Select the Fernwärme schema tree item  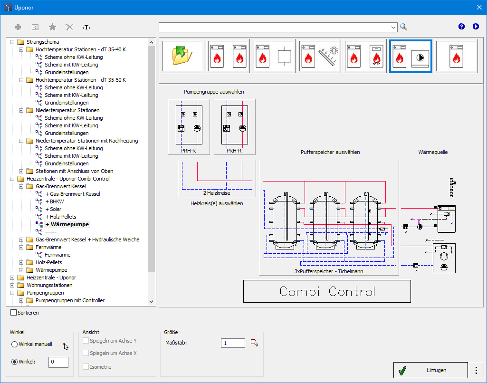(x=57, y=255)
